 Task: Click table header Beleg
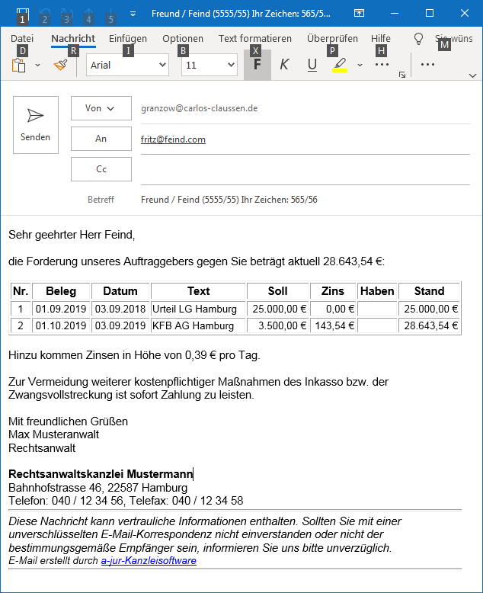61,291
